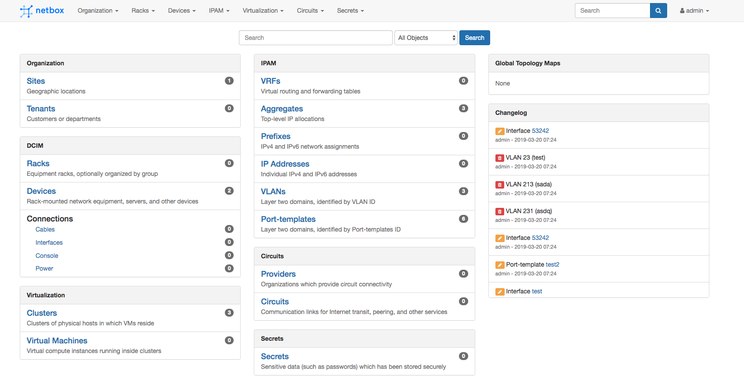Click the red delete icon beside VLAN 23
The width and height of the screenshot is (744, 389).
(500, 158)
